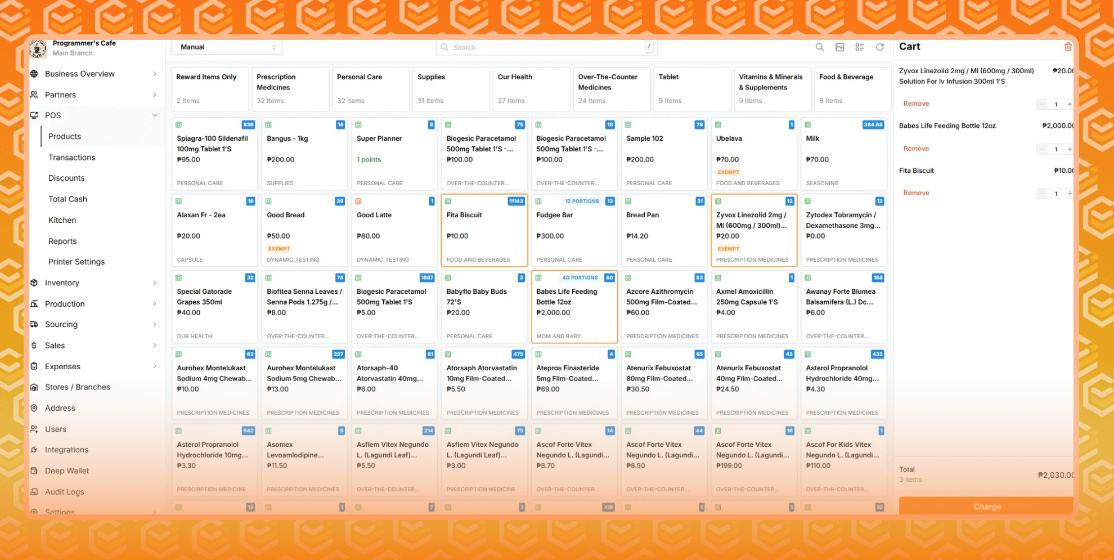1114x560 pixels.
Task: Open Transactions under POS
Action: pyautogui.click(x=71, y=158)
